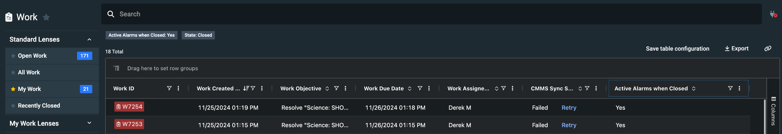Open the CMMS Sync column menu
Viewport: 782px width, 134px height.
tap(596, 88)
